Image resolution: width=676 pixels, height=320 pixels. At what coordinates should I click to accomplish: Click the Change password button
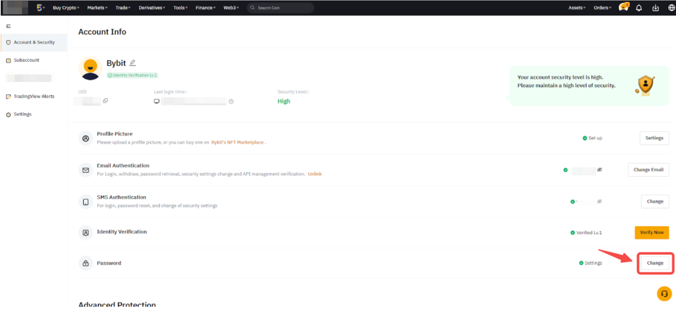pos(655,263)
